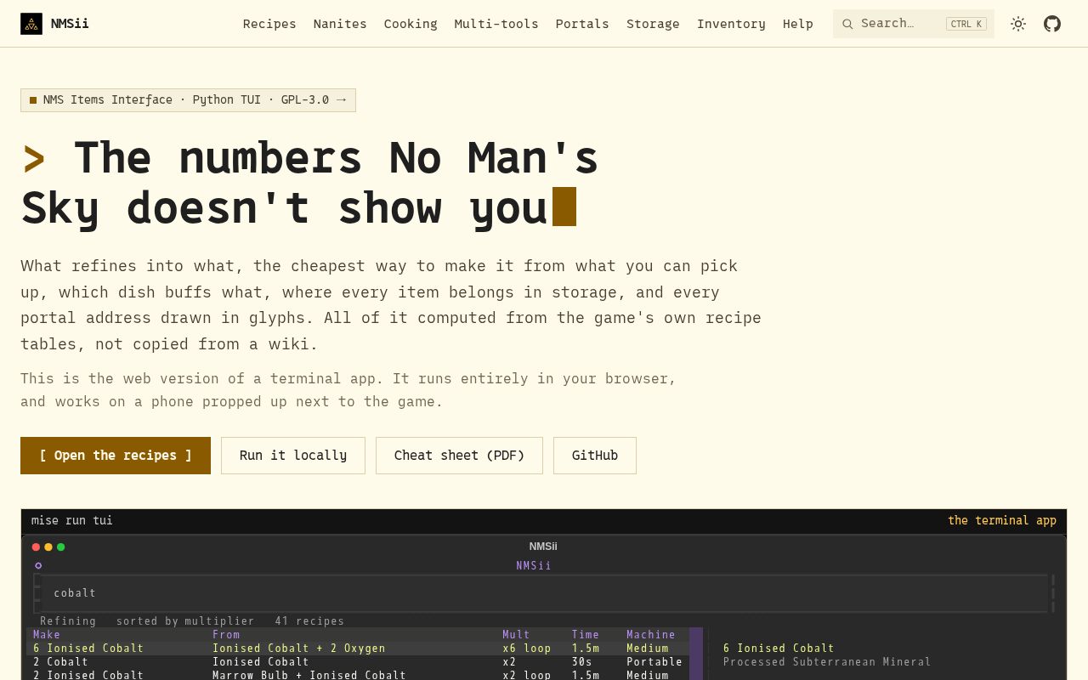1088x680 pixels.
Task: Go to the Inventory page
Action: tap(731, 24)
